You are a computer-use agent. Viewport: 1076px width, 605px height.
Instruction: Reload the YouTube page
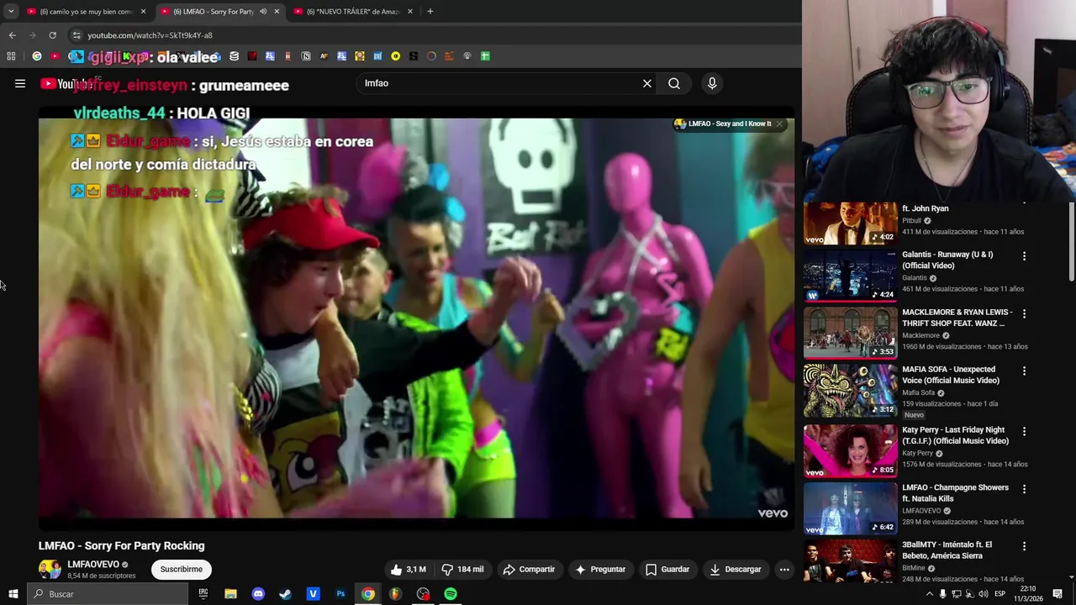[52, 35]
